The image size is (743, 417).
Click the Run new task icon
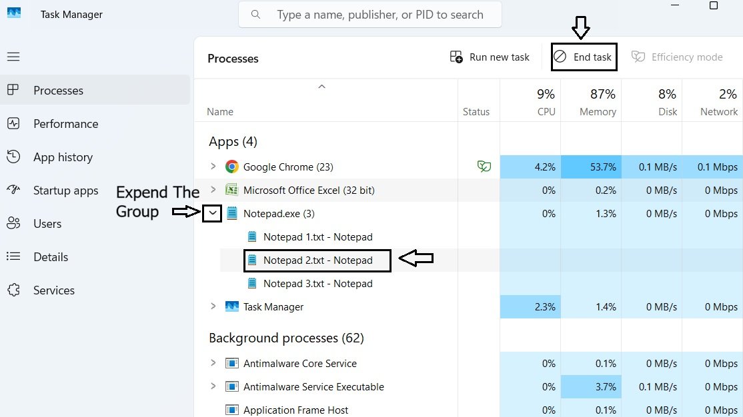click(456, 57)
